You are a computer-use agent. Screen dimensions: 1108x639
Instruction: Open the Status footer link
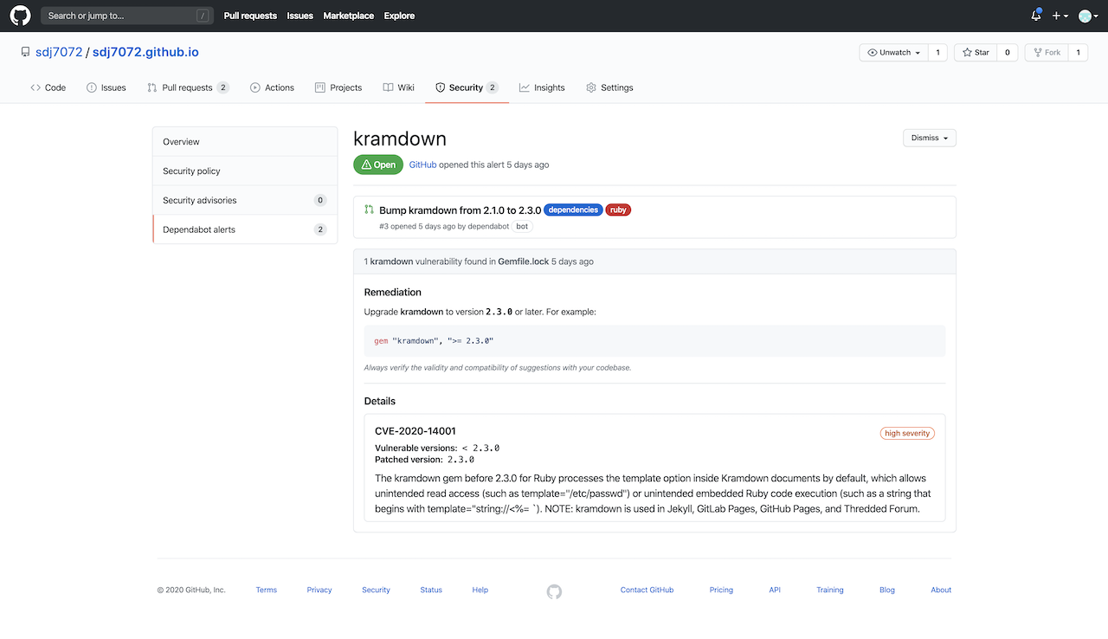coord(431,590)
